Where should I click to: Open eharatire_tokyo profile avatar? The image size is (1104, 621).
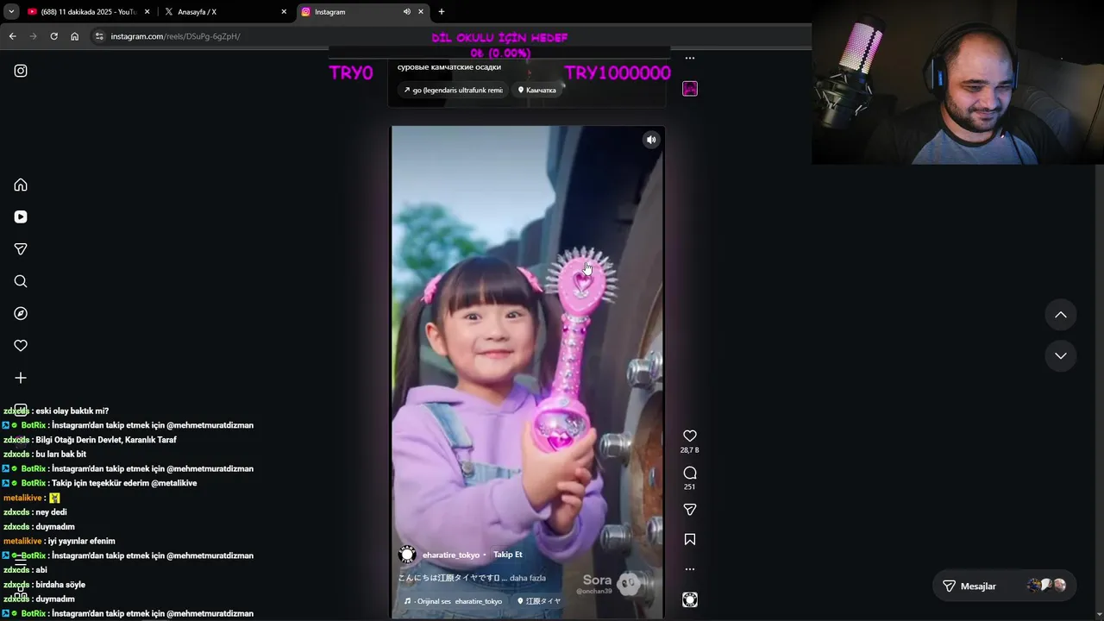point(407,555)
